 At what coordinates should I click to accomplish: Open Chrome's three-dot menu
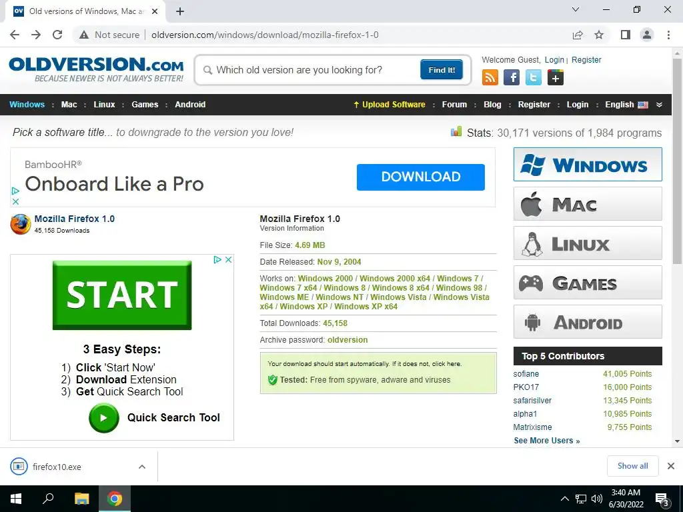coord(668,35)
